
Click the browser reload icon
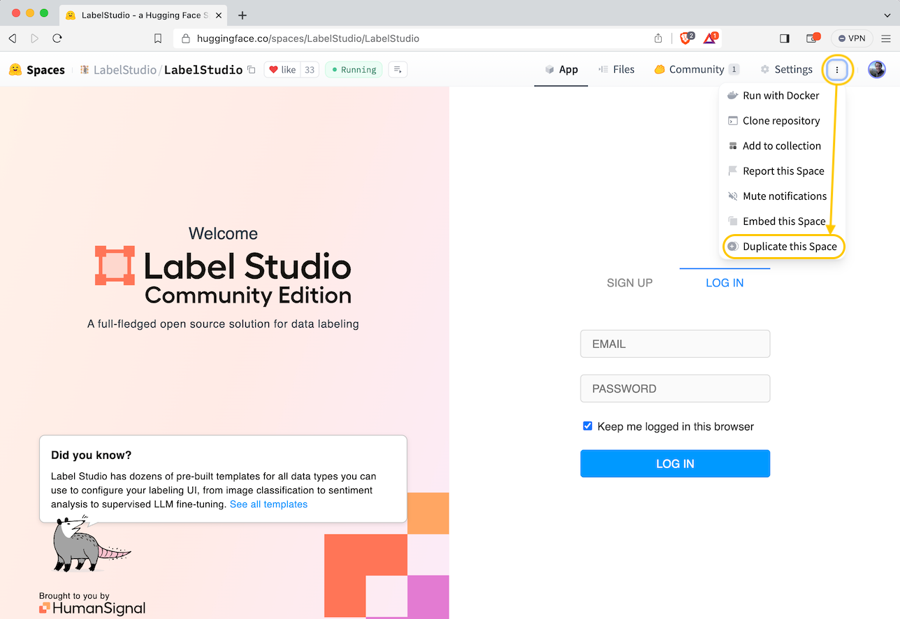tap(57, 38)
